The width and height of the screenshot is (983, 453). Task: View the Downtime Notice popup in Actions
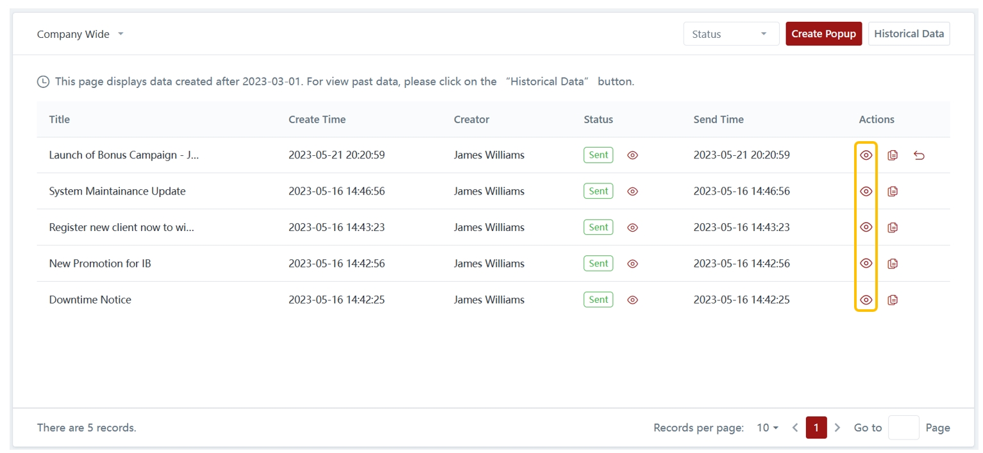pos(866,300)
